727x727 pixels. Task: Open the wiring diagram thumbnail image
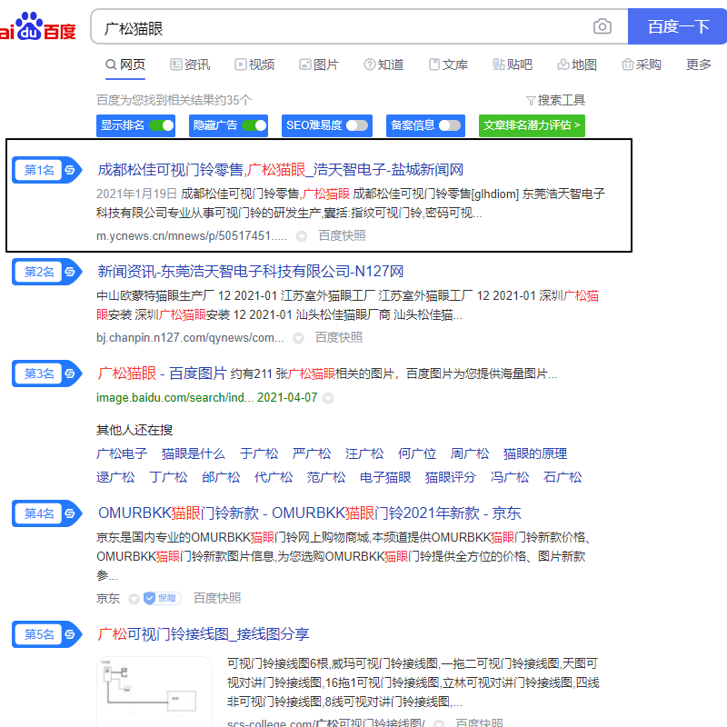[x=154, y=691]
